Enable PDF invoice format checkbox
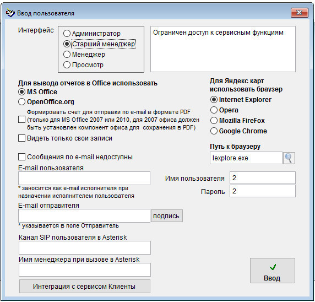Screen dimensions: 315x302 [21, 120]
